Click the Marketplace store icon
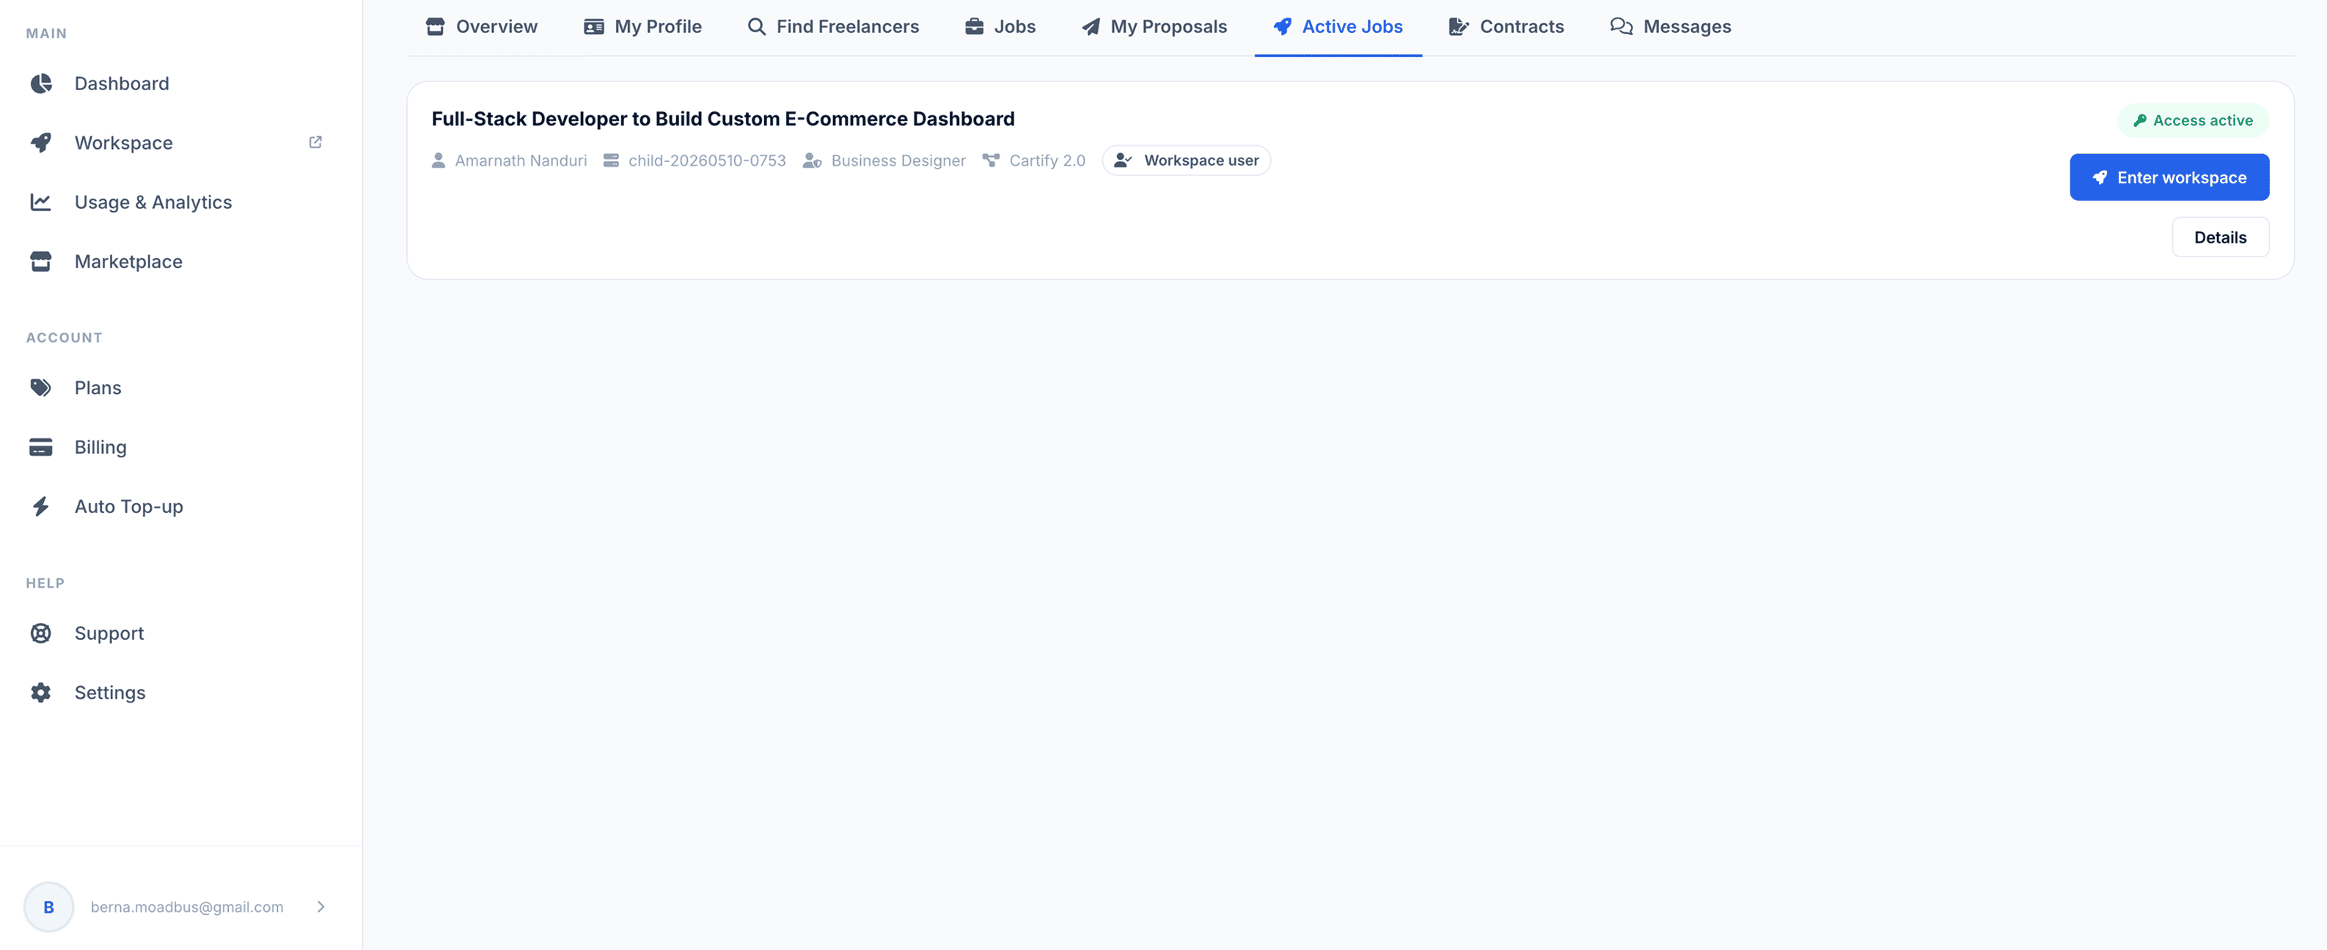Screen dimensions: 2327x950 [40, 261]
